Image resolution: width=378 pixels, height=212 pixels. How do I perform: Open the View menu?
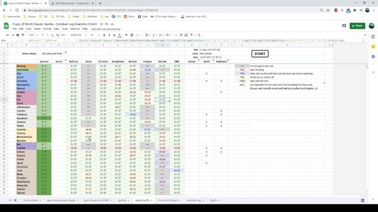tap(29, 29)
